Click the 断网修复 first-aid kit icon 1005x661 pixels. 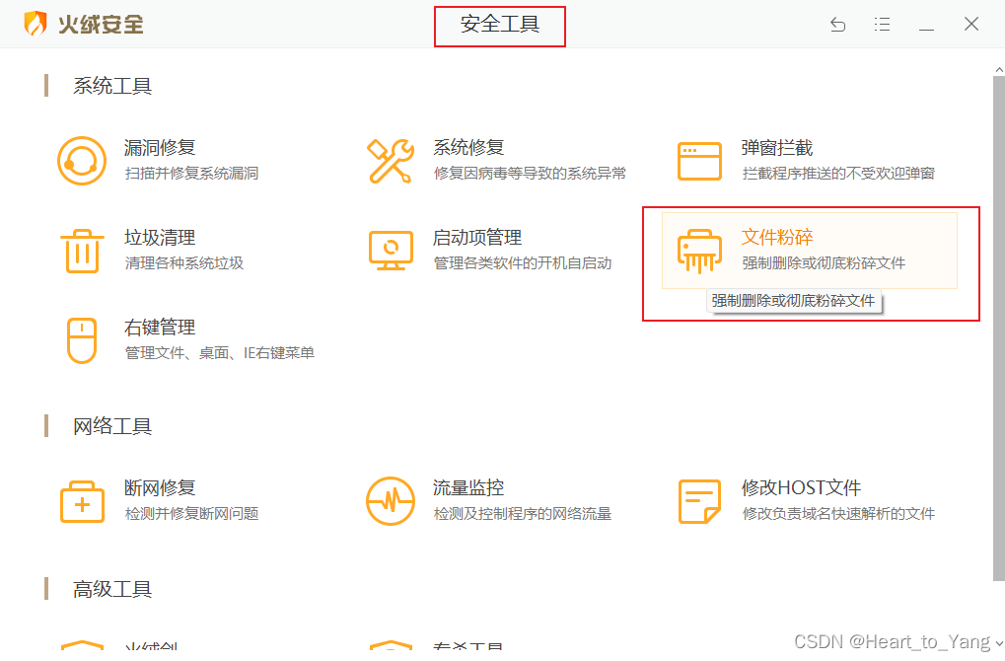pos(82,501)
